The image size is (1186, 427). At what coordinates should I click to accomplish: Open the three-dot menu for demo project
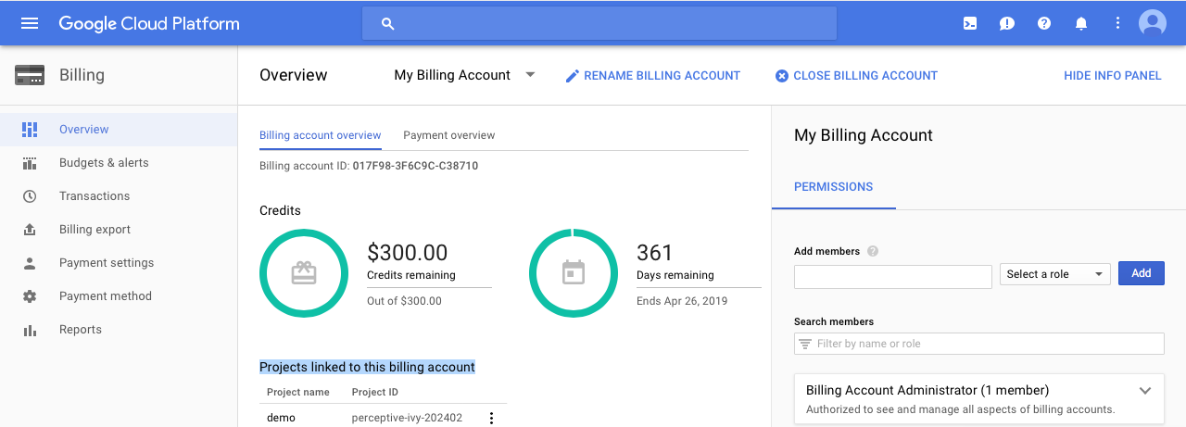point(492,418)
